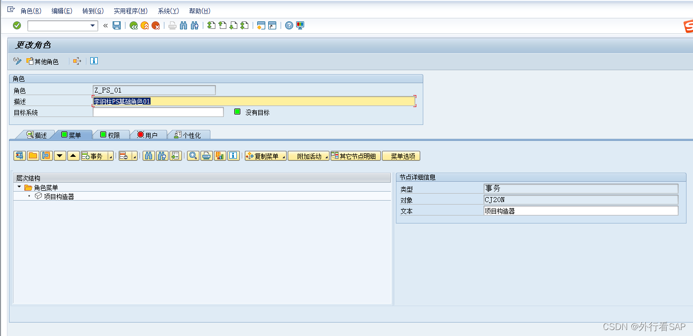Image resolution: width=693 pixels, height=336 pixels.
Task: Click the blue floppy disk Save icon
Action: pyautogui.click(x=117, y=25)
